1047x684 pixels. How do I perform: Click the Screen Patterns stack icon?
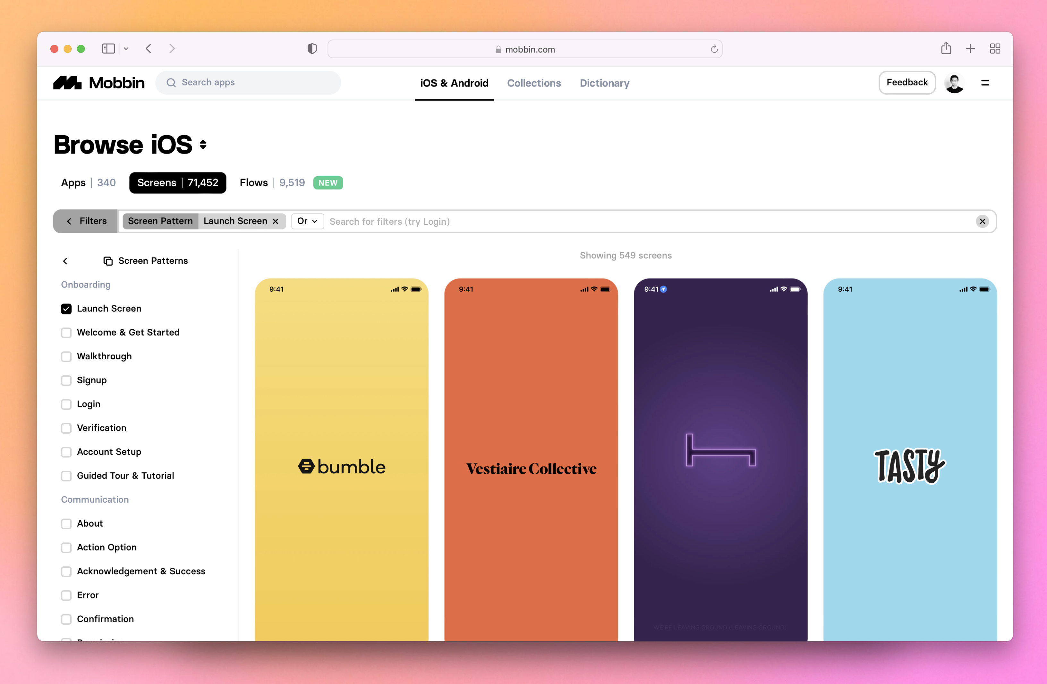tap(108, 261)
